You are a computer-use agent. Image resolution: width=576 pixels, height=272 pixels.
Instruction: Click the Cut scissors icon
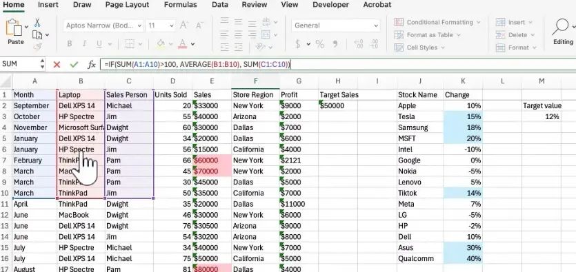tap(37, 23)
